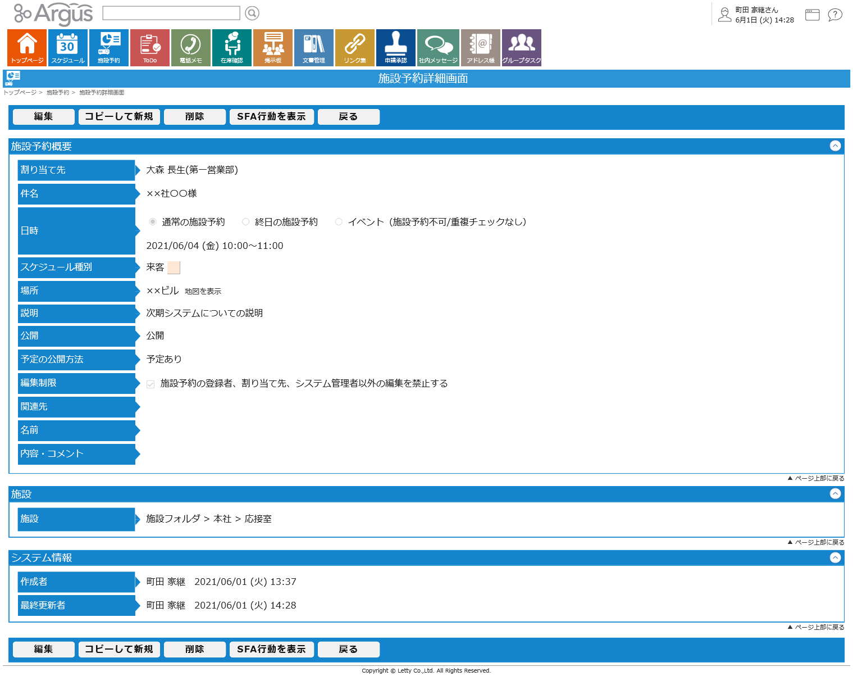The height and width of the screenshot is (676, 853).
Task: Click the facility icon in page title bar
Action: point(12,79)
